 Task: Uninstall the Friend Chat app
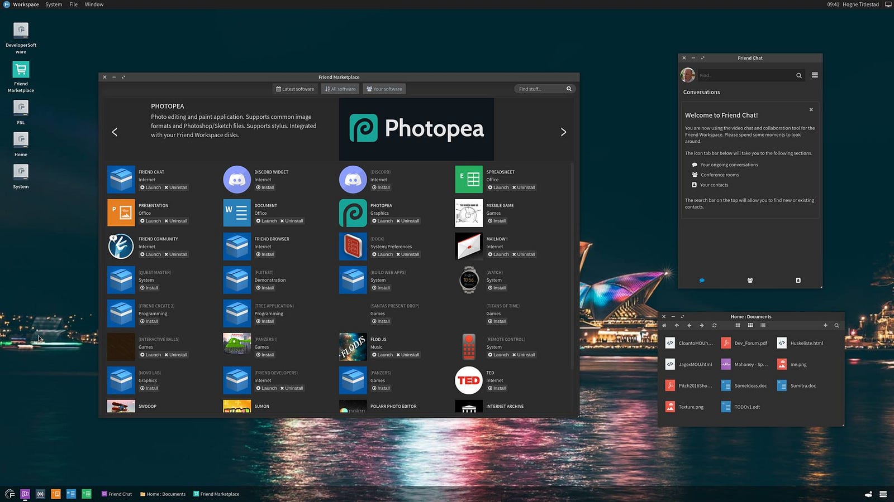click(176, 187)
